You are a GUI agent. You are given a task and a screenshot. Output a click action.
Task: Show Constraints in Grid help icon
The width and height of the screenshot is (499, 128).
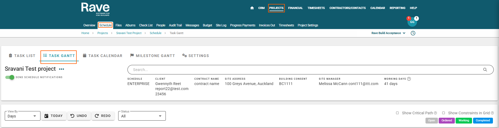pos(492,113)
